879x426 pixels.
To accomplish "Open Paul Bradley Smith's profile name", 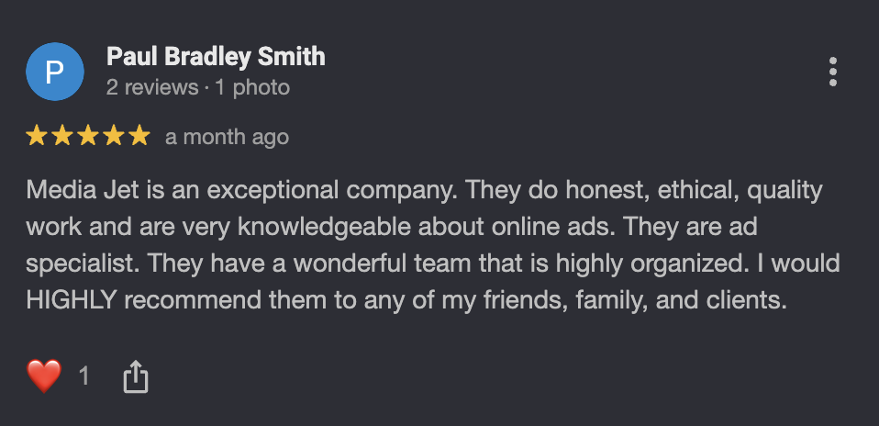I will click(x=216, y=57).
